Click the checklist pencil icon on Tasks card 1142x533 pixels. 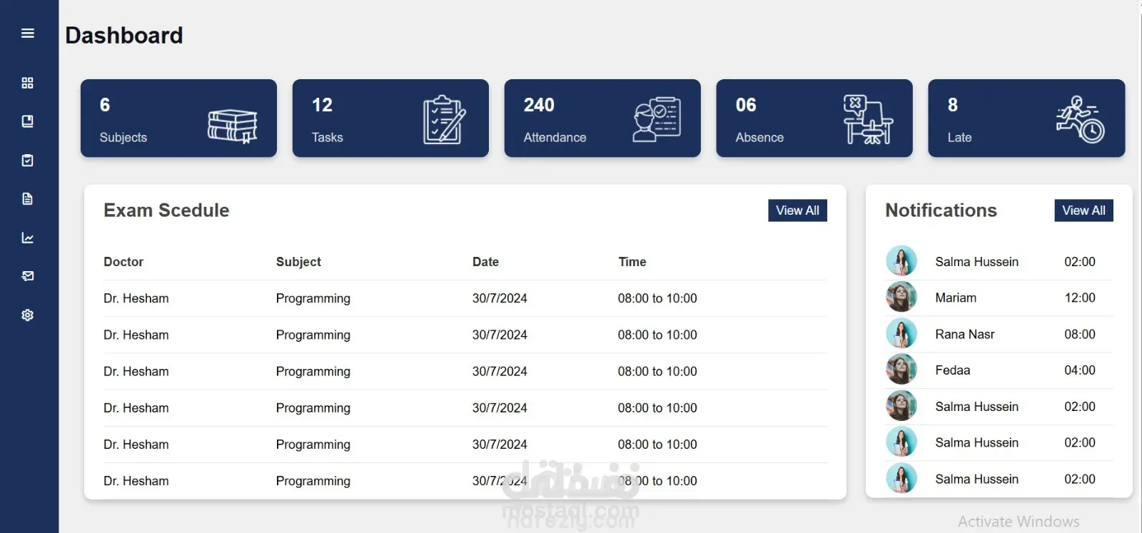coord(444,119)
